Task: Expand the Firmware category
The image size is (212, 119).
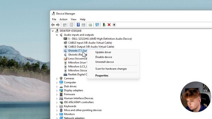Action: point(57,95)
